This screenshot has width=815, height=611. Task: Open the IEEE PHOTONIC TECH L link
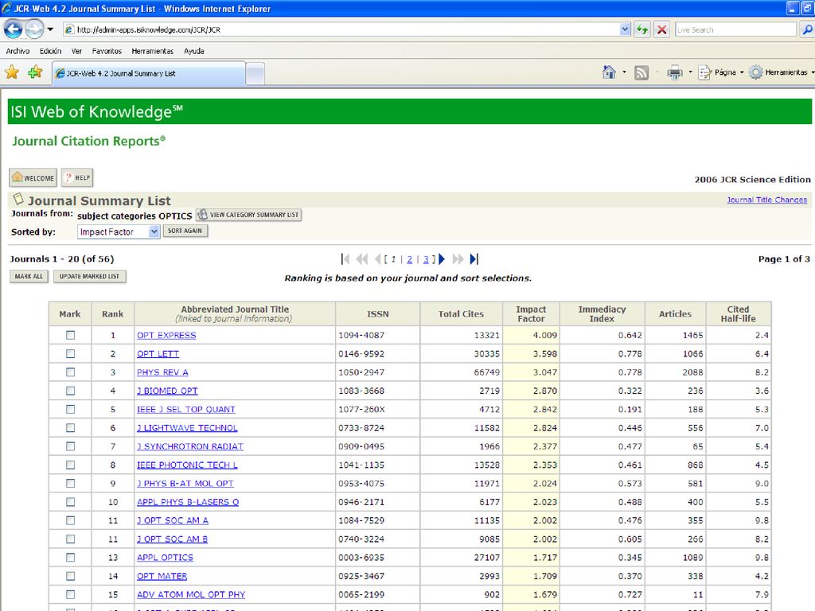[x=187, y=465]
